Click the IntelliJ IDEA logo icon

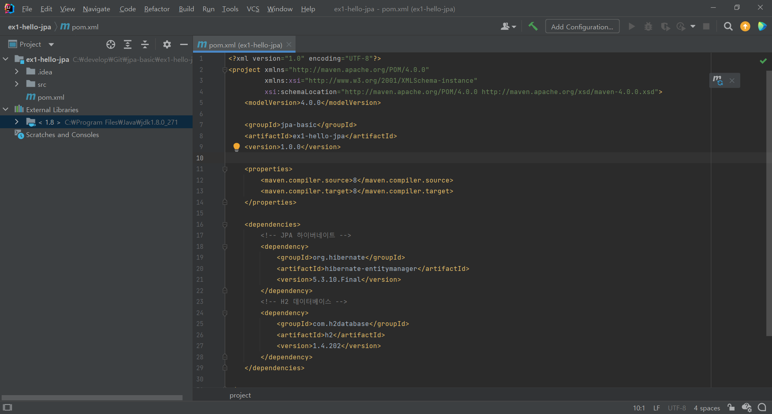tap(9, 8)
